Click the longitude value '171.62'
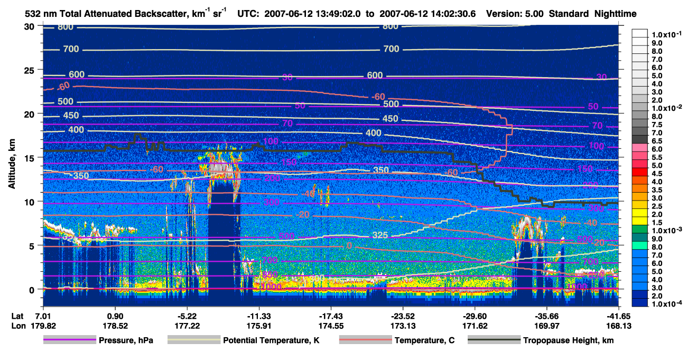This screenshot has width=687, height=352. tap(475, 326)
